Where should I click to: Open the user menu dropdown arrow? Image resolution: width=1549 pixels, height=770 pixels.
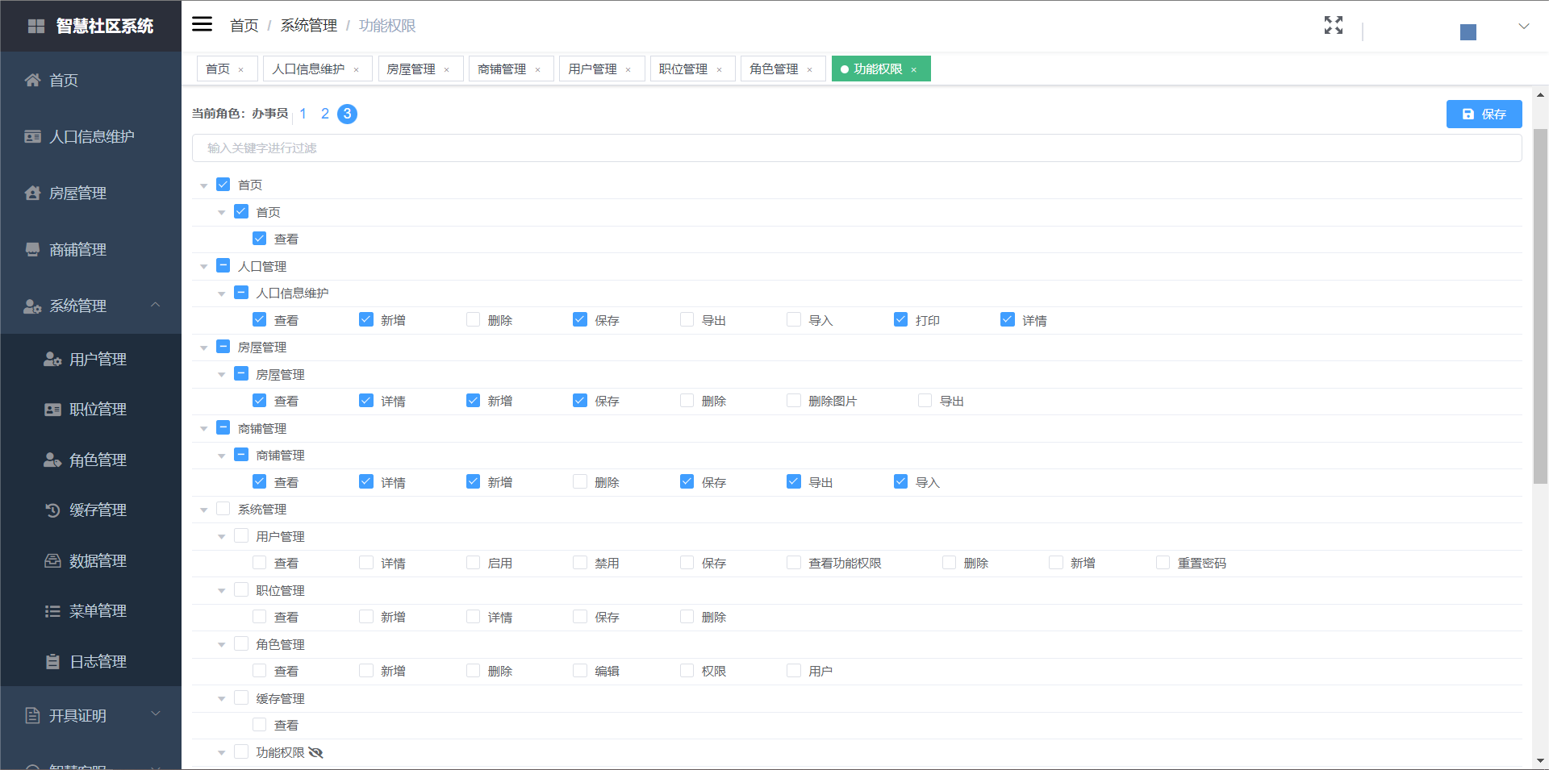[x=1524, y=26]
